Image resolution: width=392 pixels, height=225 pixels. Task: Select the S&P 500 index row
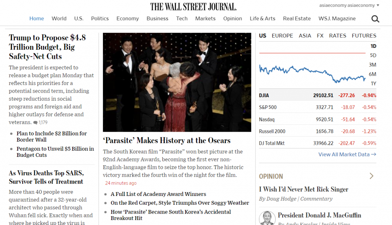click(317, 107)
